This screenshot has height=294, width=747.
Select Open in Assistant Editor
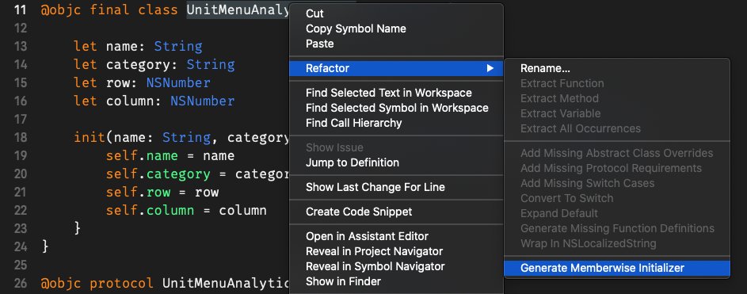click(x=396, y=236)
